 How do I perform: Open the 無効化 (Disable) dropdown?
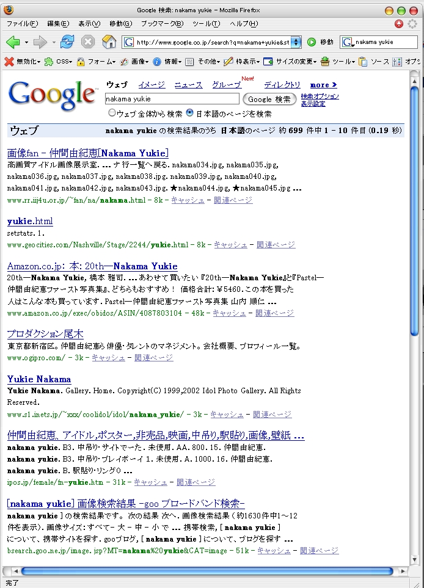23,62
